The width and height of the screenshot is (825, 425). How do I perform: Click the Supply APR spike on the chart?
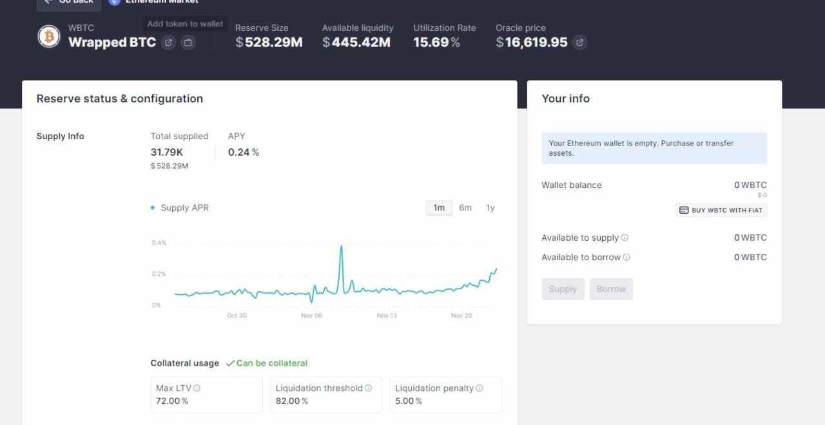(x=341, y=247)
